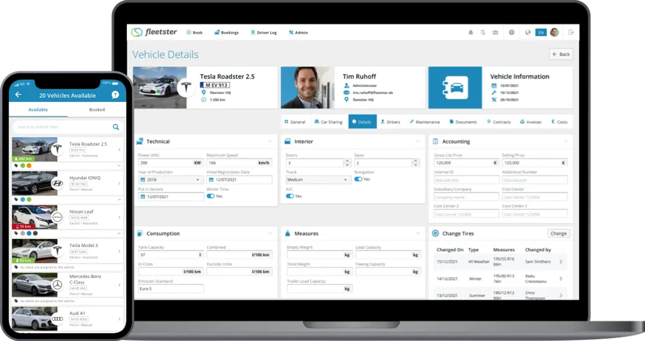Toggle the A/C switch
The height and width of the screenshot is (341, 645).
point(290,196)
